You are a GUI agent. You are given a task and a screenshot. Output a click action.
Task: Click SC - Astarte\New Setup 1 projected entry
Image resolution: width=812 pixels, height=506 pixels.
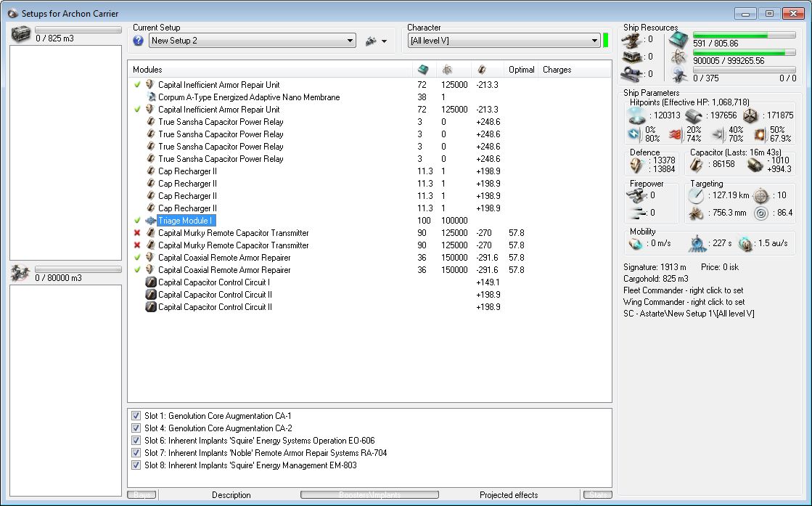pyautogui.click(x=689, y=314)
